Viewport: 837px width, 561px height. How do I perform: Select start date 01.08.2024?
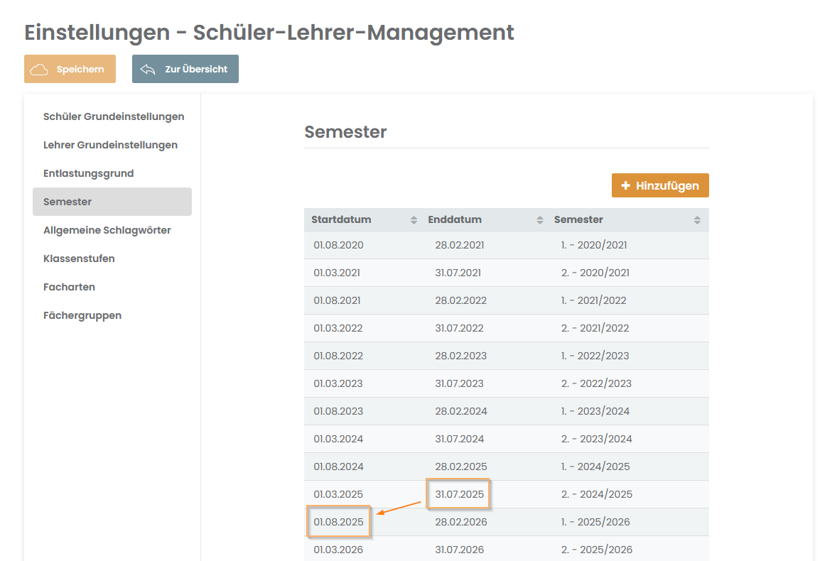(x=338, y=467)
